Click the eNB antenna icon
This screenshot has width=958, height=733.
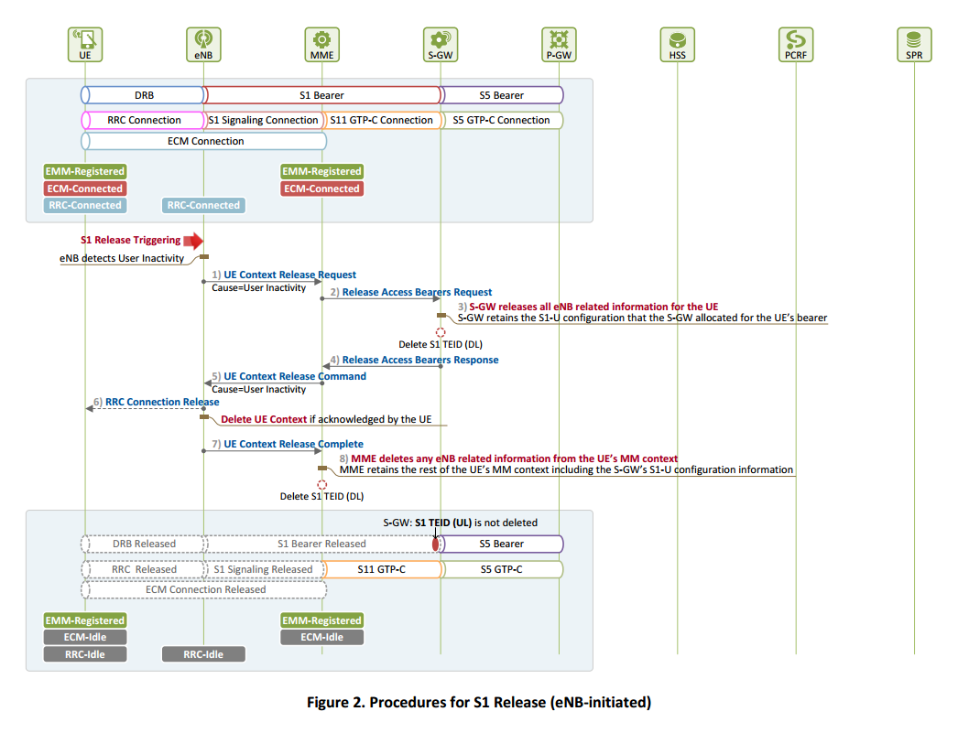point(202,43)
